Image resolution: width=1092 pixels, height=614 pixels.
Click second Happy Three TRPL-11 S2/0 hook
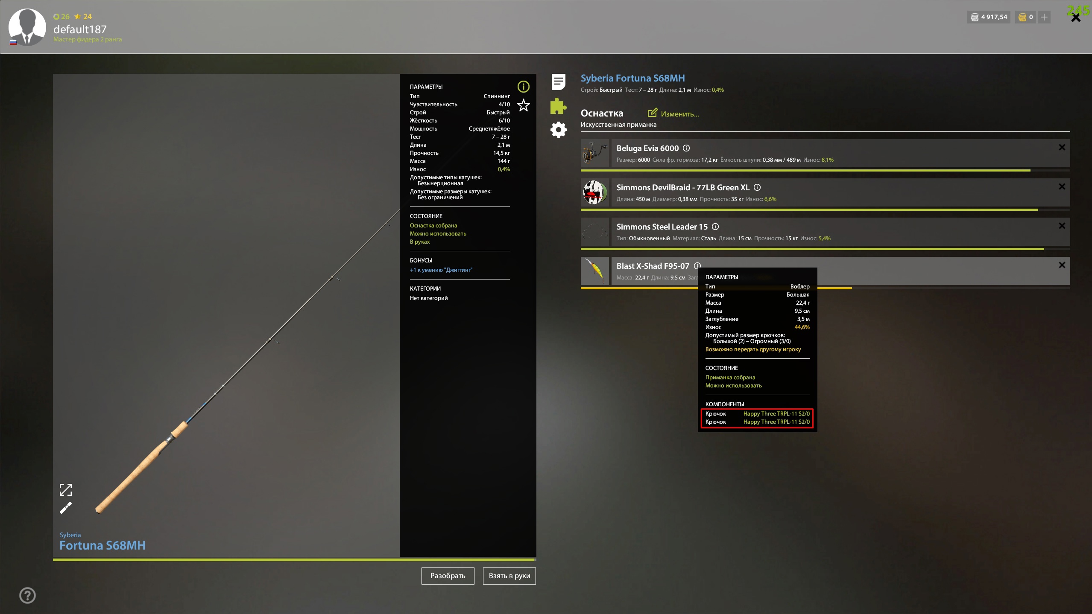[776, 422]
